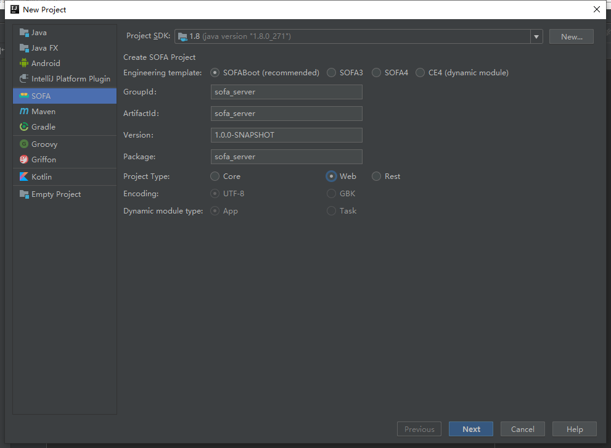Set Project Type to Web
The image size is (611, 448).
click(341, 176)
